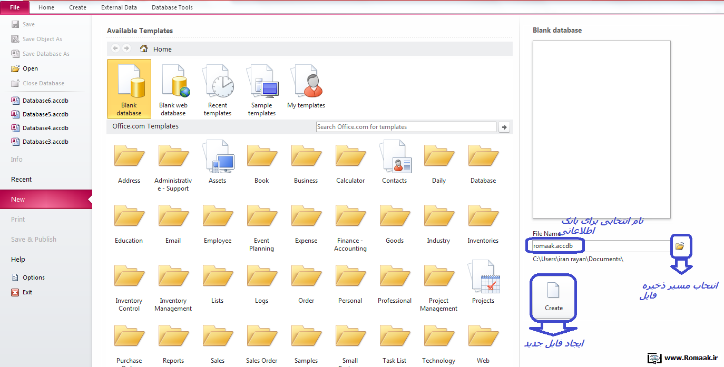Image resolution: width=724 pixels, height=367 pixels.
Task: Open recent file Database4.accdb
Action: click(x=40, y=128)
